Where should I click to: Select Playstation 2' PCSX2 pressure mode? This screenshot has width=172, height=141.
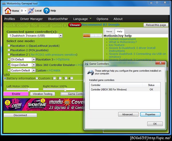pyautogui.click(x=9, y=55)
